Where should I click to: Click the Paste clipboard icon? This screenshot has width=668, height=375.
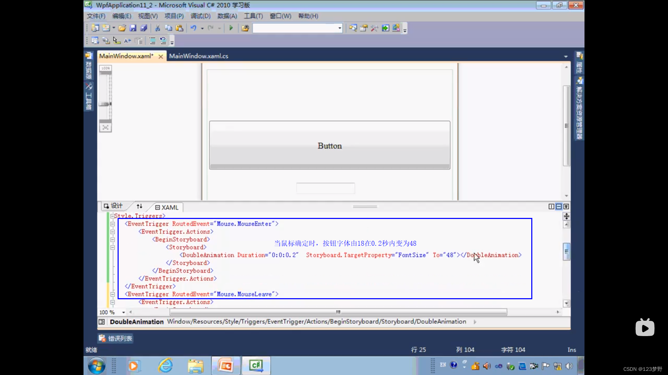[180, 28]
